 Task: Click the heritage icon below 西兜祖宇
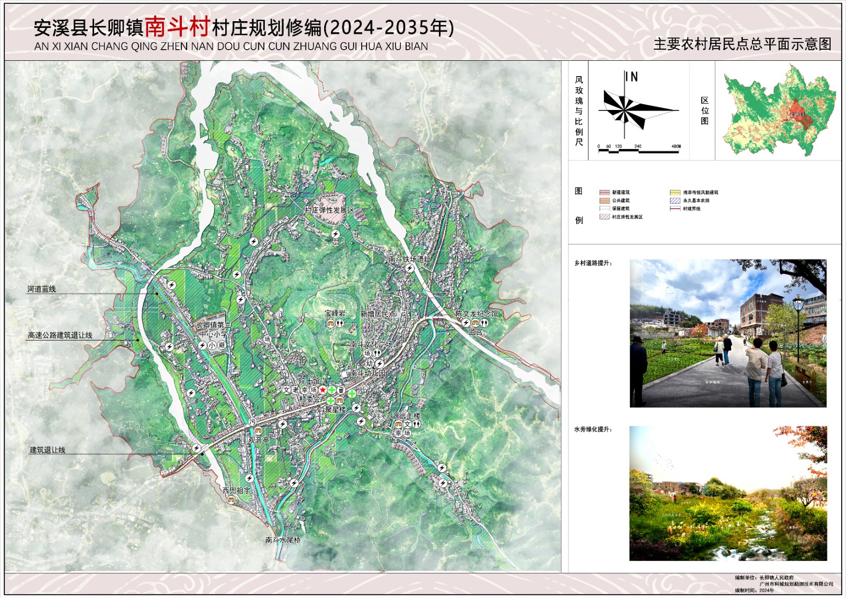click(x=231, y=500)
